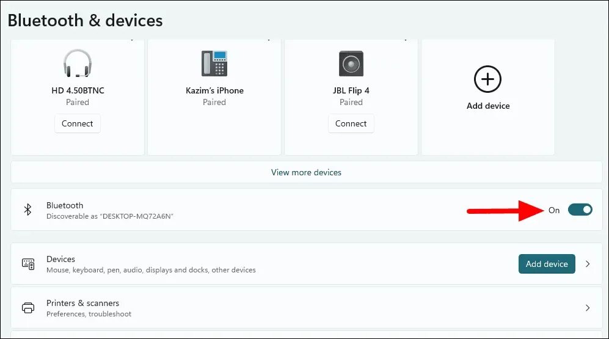Connect the JBL Flip 4 speaker

tap(351, 123)
